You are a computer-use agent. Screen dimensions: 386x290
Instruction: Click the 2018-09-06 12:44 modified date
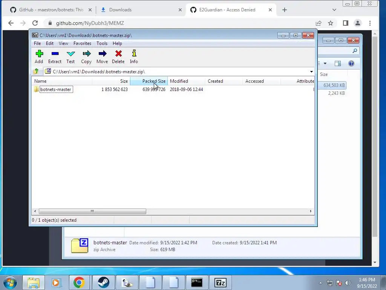(186, 89)
